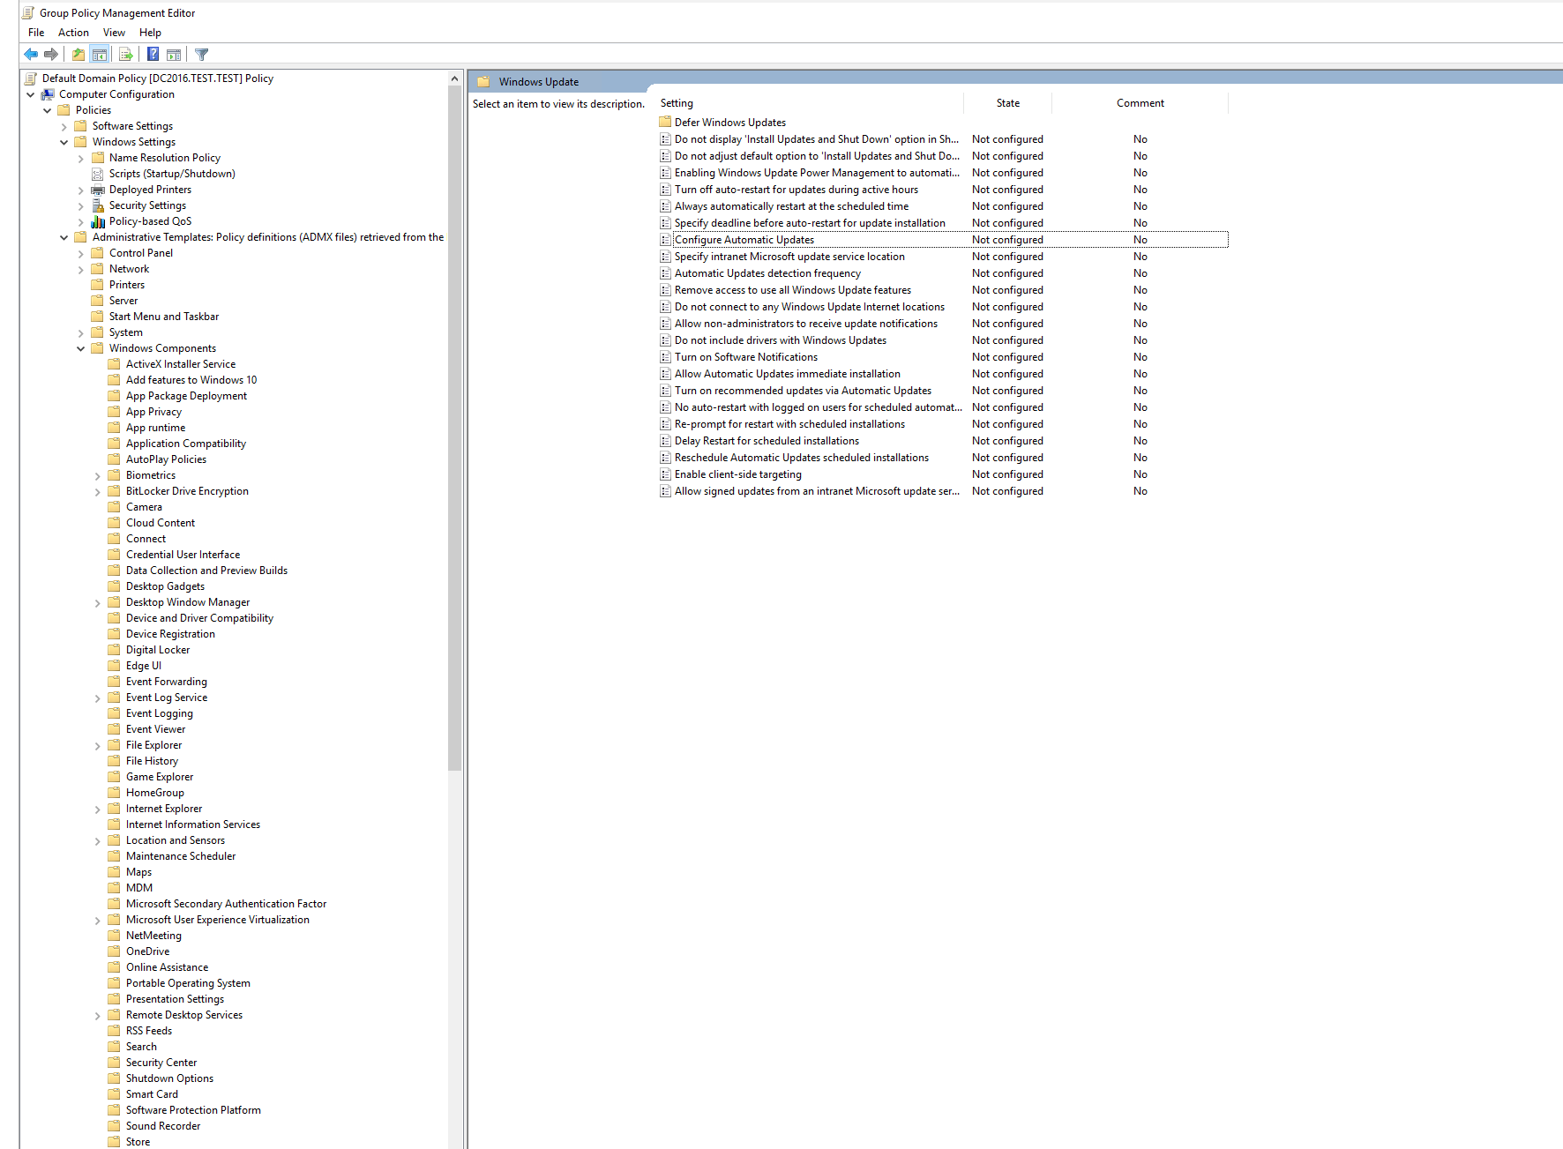Select the OneDrive folder in the tree
The image size is (1563, 1149).
click(146, 951)
